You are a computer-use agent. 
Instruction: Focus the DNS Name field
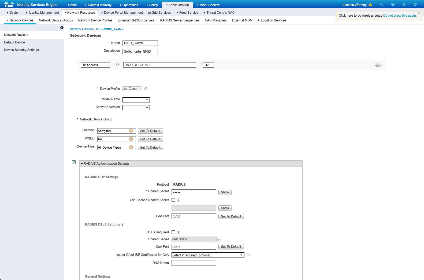coord(194,263)
